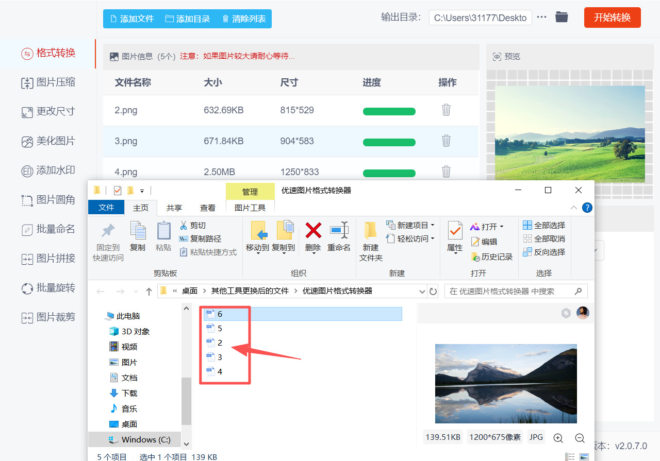Click 反向选择 in ribbon
The image size is (660, 461).
(544, 252)
